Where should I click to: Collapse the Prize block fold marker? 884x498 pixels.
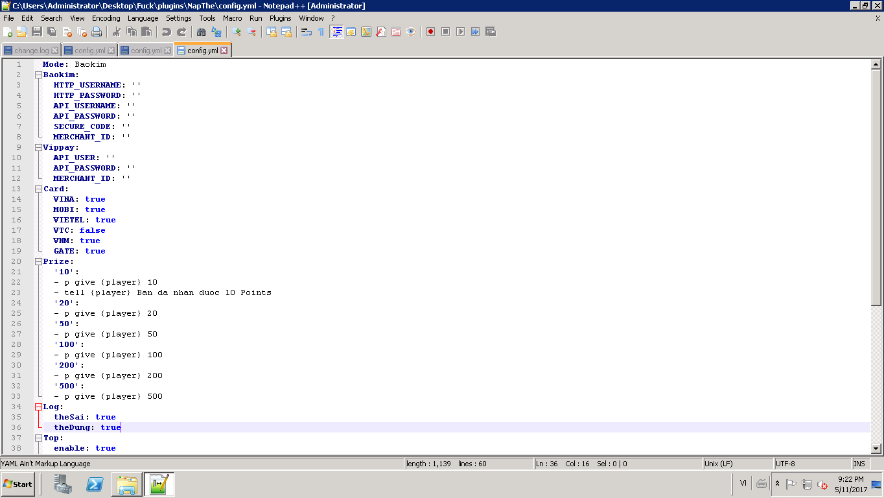coord(38,261)
